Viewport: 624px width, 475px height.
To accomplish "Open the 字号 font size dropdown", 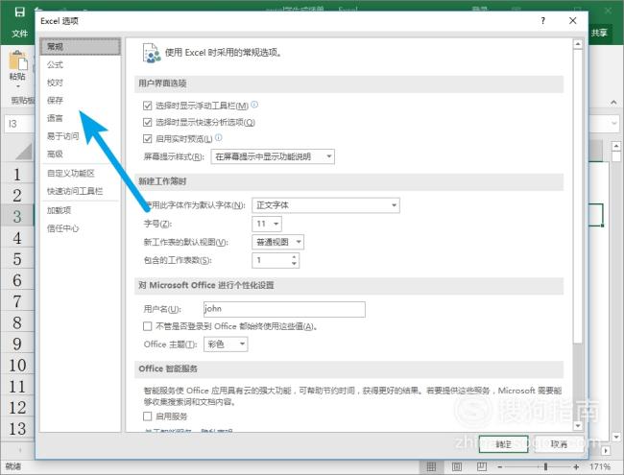I will coord(267,224).
